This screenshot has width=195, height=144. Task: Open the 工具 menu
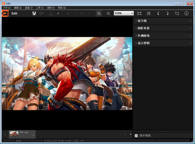[x=40, y=7]
